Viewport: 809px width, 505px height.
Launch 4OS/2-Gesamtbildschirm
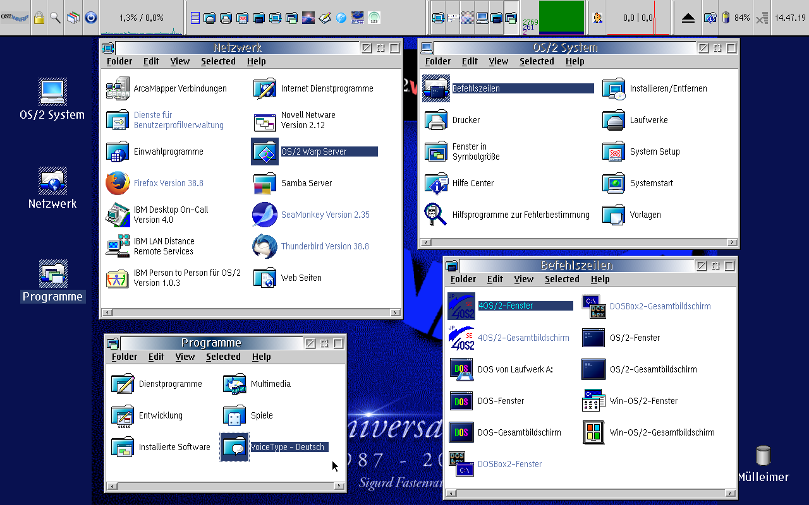click(461, 338)
